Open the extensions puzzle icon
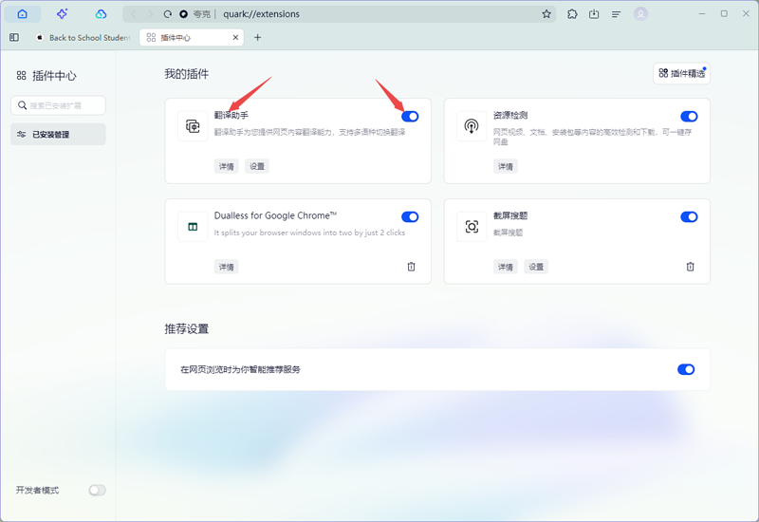Viewport: 759px width, 522px height. pos(572,14)
